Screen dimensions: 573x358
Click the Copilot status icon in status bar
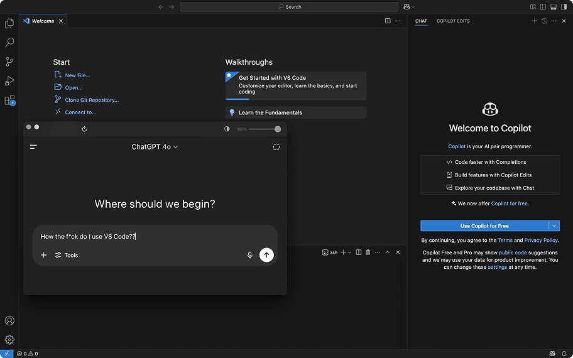point(552,354)
